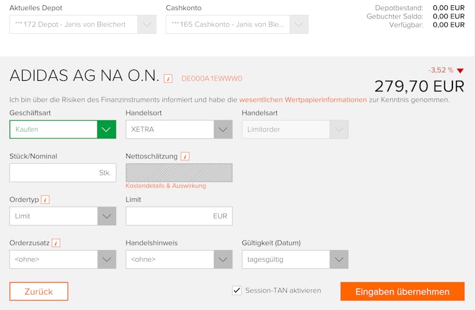Viewport: 475px width, 310px height.
Task: Open Gültigkeit tagesgültig dropdown
Action: click(x=295, y=260)
